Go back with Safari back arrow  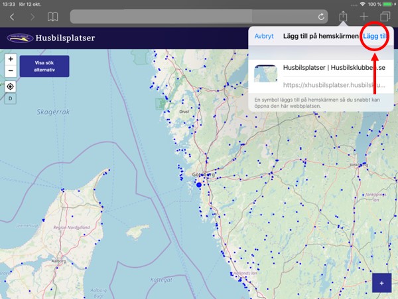click(12, 17)
